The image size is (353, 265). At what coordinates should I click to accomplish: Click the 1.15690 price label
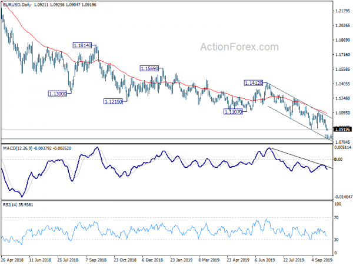149,68
